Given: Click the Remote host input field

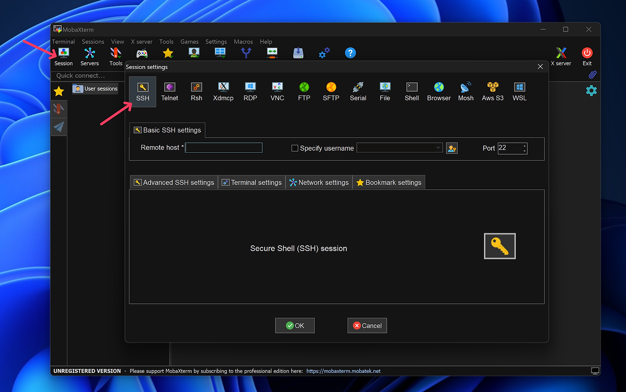Looking at the screenshot, I should point(224,148).
